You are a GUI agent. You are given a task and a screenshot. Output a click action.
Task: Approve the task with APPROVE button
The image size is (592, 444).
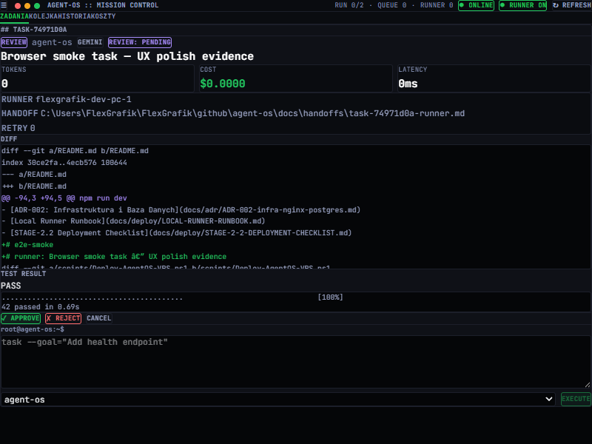[x=21, y=318]
